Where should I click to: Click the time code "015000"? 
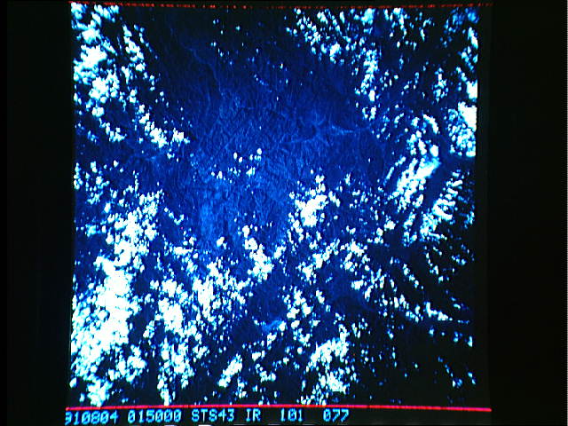tap(154, 416)
